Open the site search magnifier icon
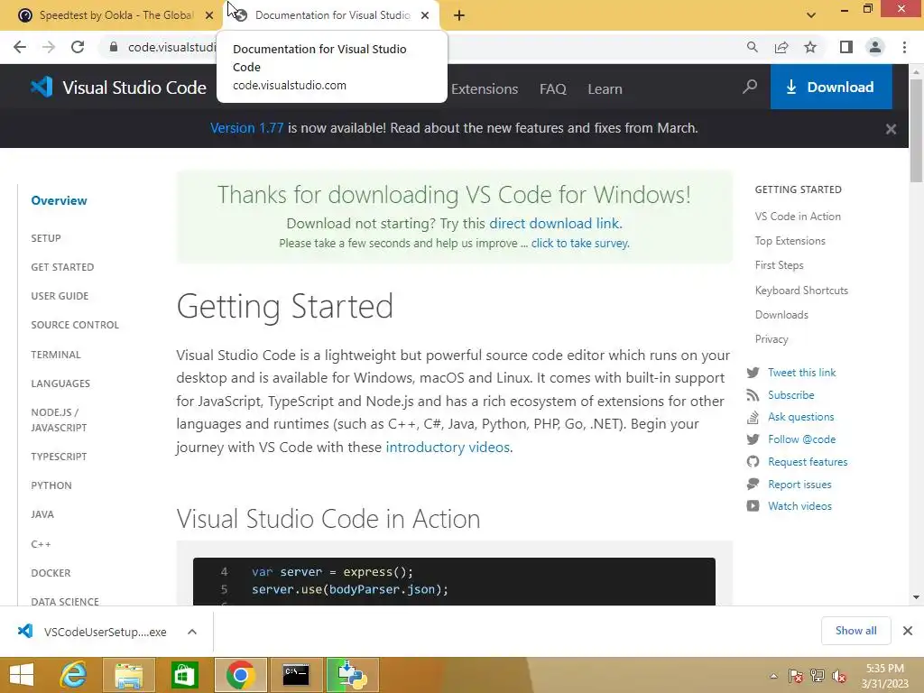 coord(750,88)
